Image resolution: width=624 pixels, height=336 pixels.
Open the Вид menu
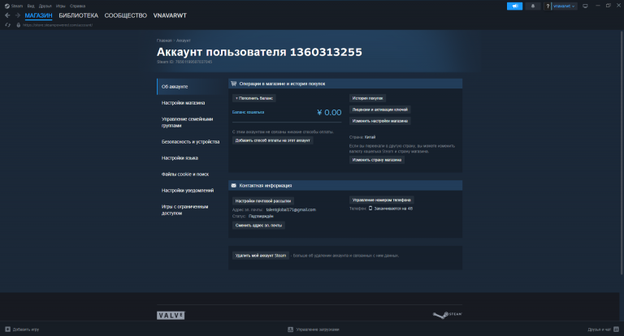coord(31,6)
